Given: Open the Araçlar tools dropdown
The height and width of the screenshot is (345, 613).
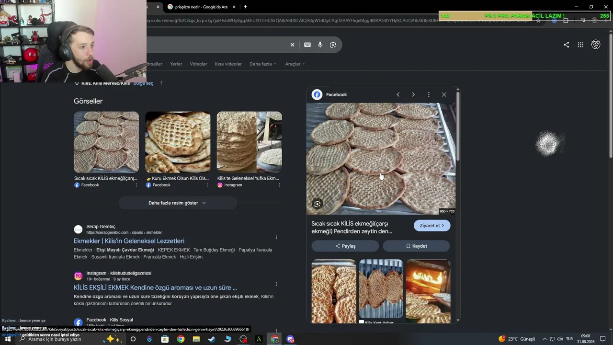Looking at the screenshot, I should [295, 64].
